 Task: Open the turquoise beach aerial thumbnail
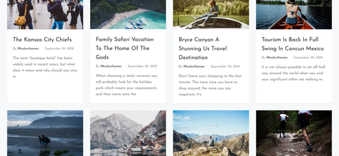[128, 14]
